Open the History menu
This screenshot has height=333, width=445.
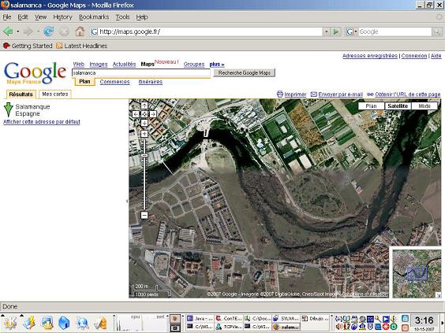tap(62, 17)
